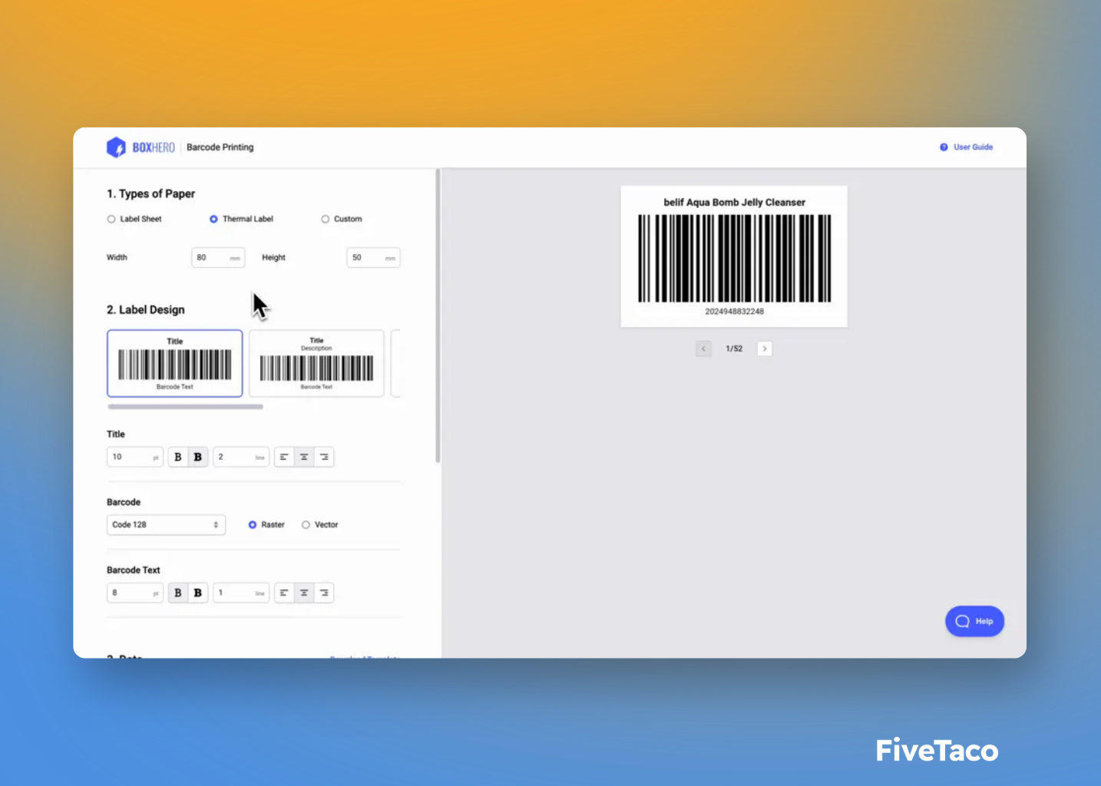1101x786 pixels.
Task: Click the Height input field
Action: (x=373, y=258)
